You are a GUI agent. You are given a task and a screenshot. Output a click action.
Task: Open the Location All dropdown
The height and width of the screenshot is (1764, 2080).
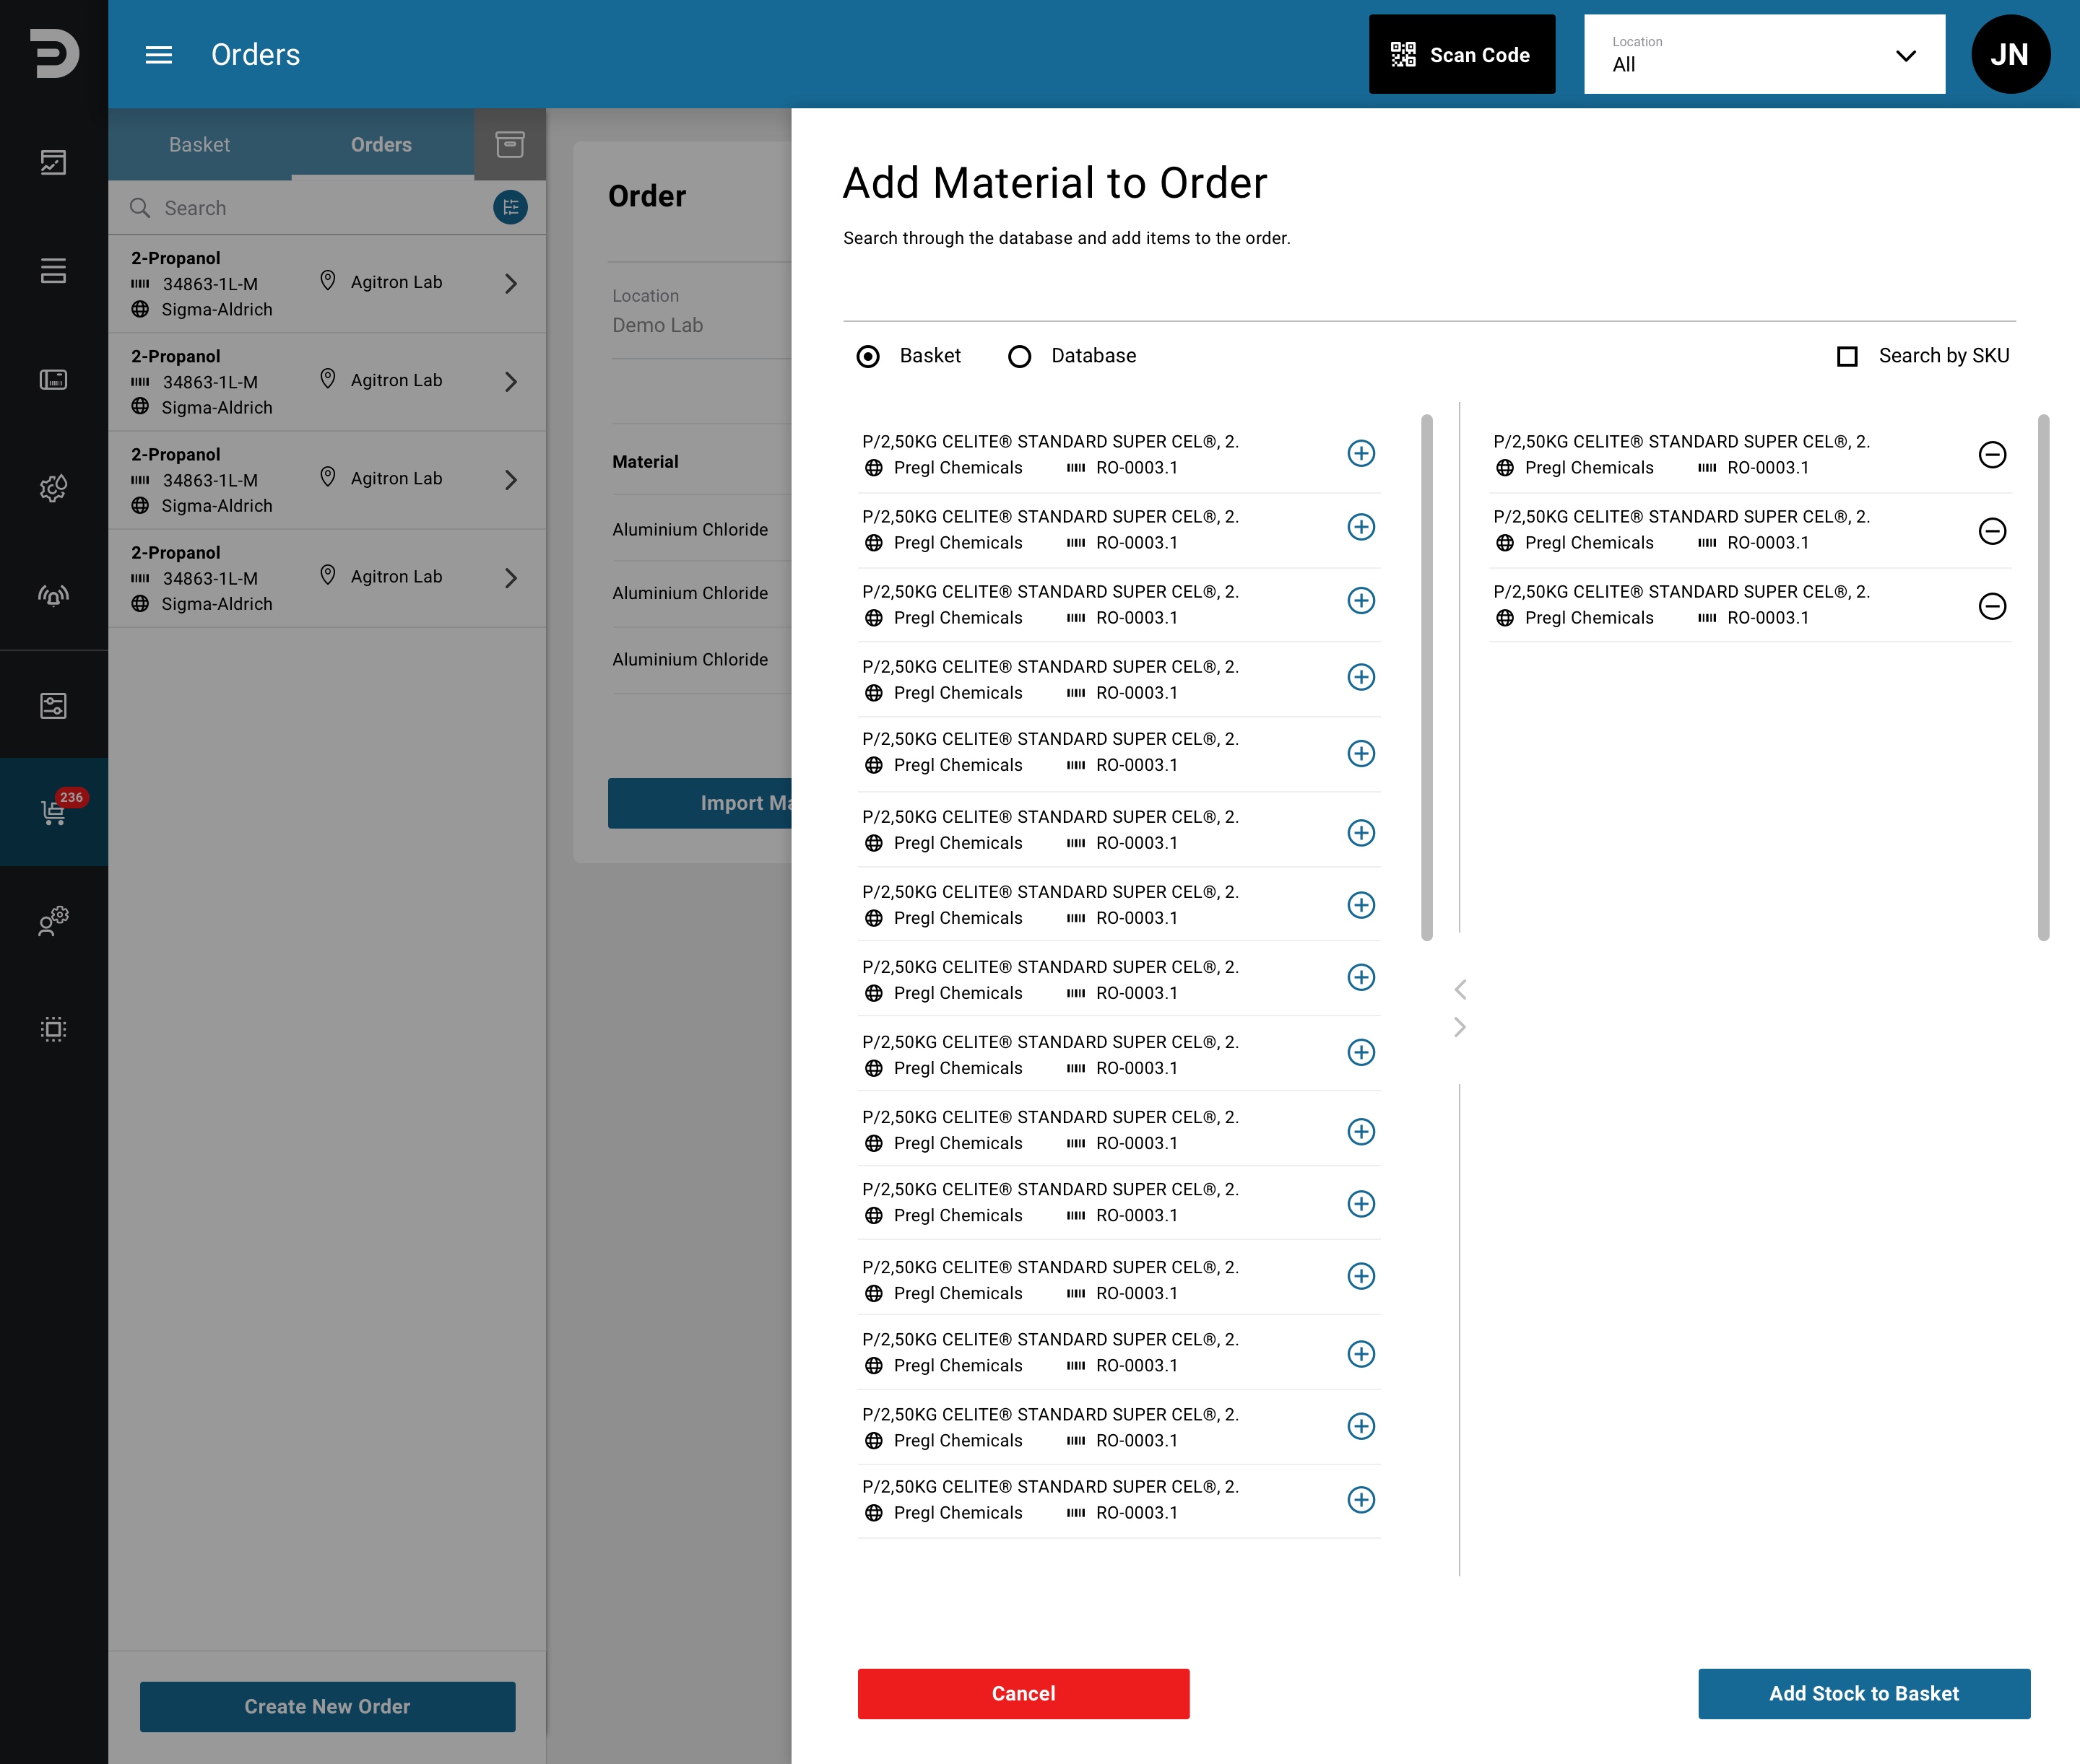(x=1764, y=54)
